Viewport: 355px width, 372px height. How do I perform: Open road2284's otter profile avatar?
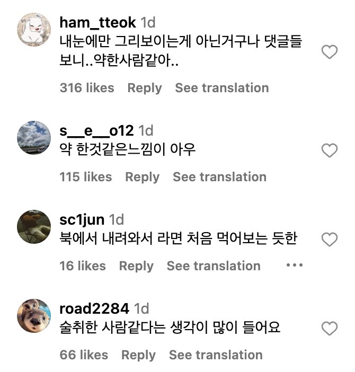click(x=34, y=316)
